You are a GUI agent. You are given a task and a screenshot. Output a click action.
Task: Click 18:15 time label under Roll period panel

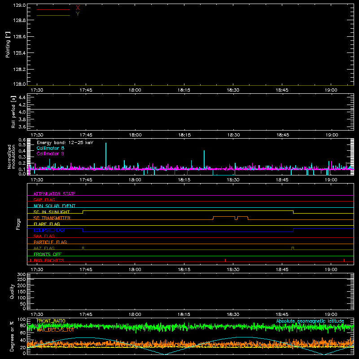point(184,135)
